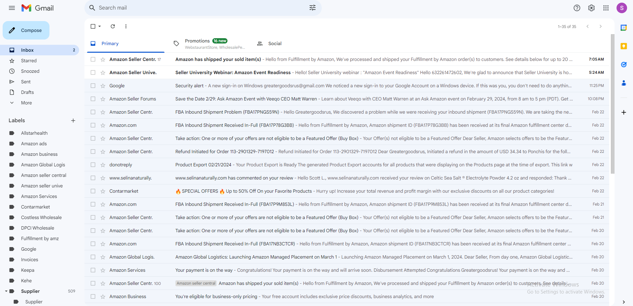This screenshot has width=633, height=306.
Task: Refresh the inbox
Action: click(113, 26)
